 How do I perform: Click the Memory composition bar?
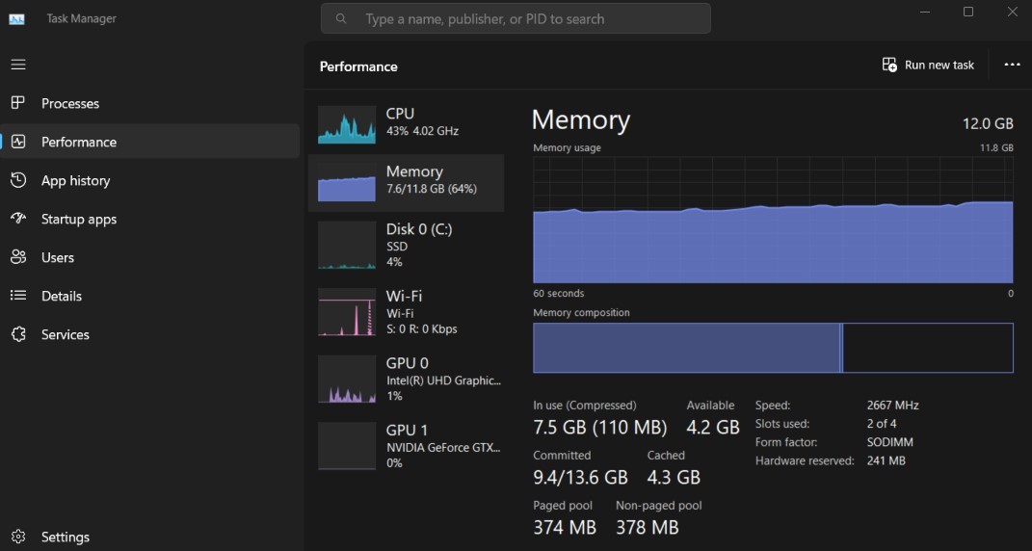(x=773, y=348)
